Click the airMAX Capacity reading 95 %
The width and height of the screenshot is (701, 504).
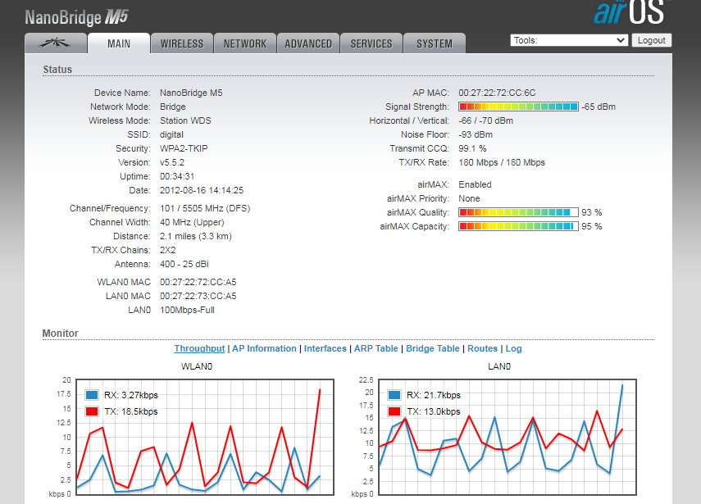pyautogui.click(x=592, y=226)
